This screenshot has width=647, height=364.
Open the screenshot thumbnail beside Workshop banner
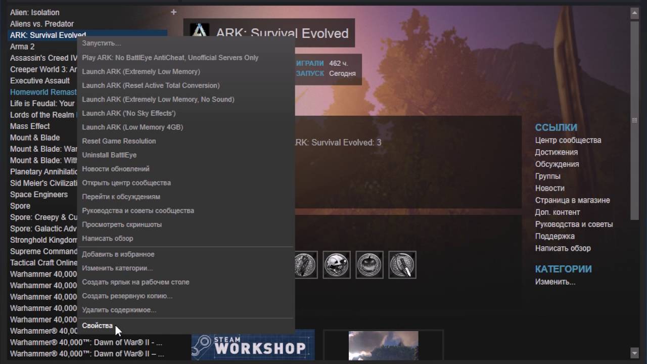coord(383,345)
